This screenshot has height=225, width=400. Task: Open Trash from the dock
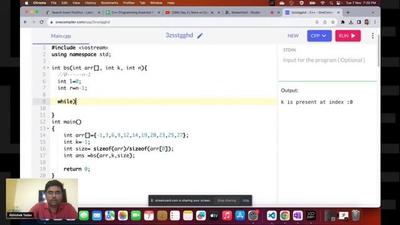(356, 216)
